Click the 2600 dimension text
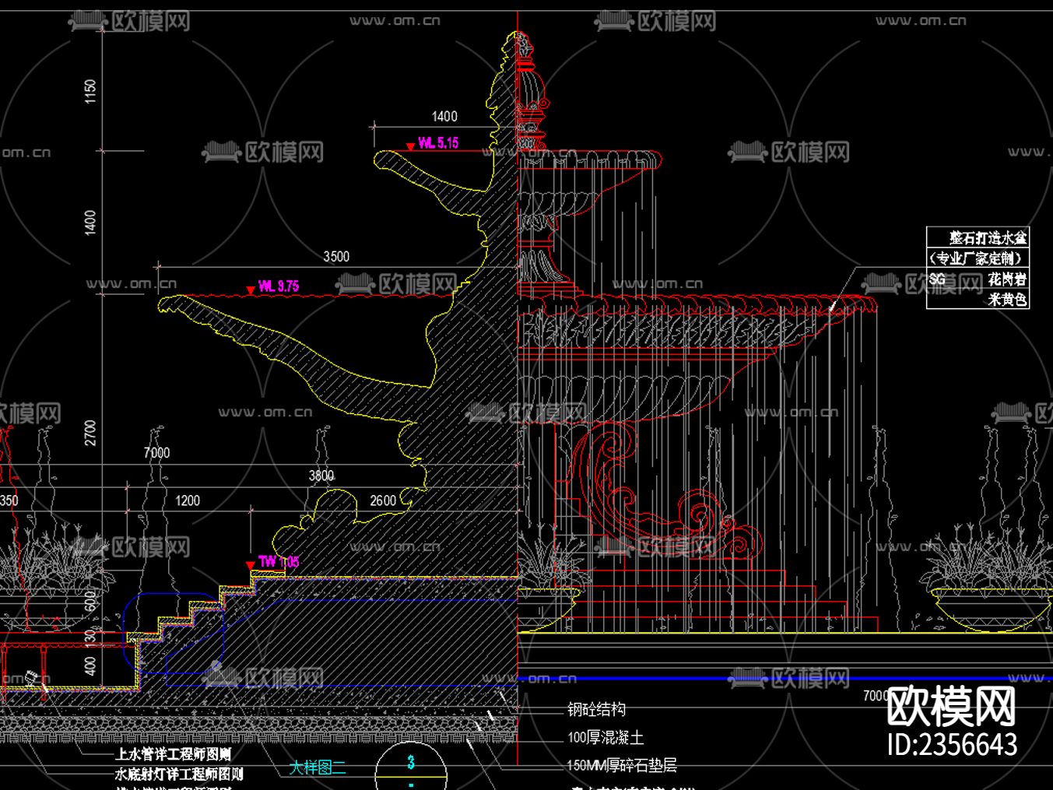This screenshot has height=790, width=1053. tap(383, 500)
